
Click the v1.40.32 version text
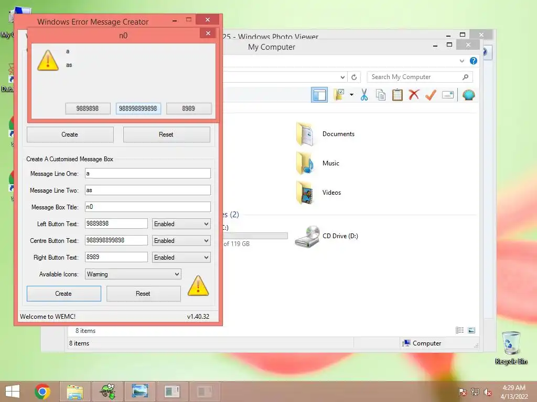tap(198, 317)
